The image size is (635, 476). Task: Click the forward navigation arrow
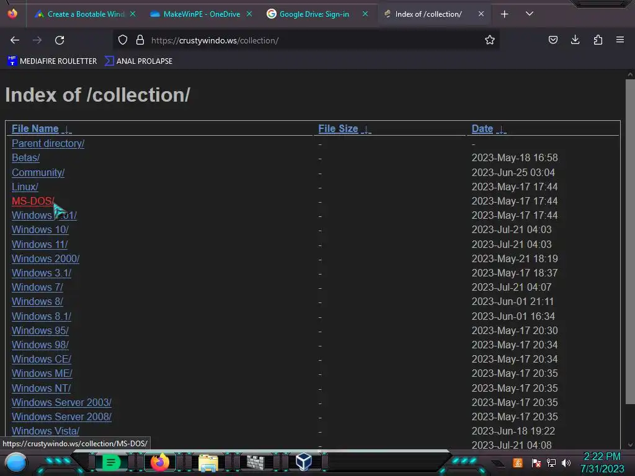37,40
